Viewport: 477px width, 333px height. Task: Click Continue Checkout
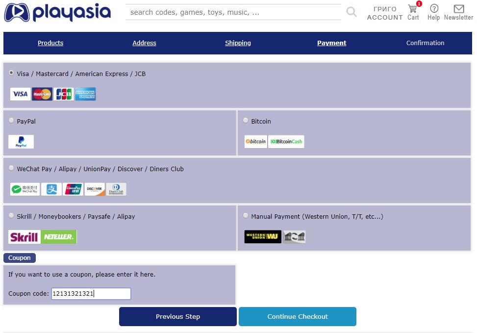tap(298, 316)
